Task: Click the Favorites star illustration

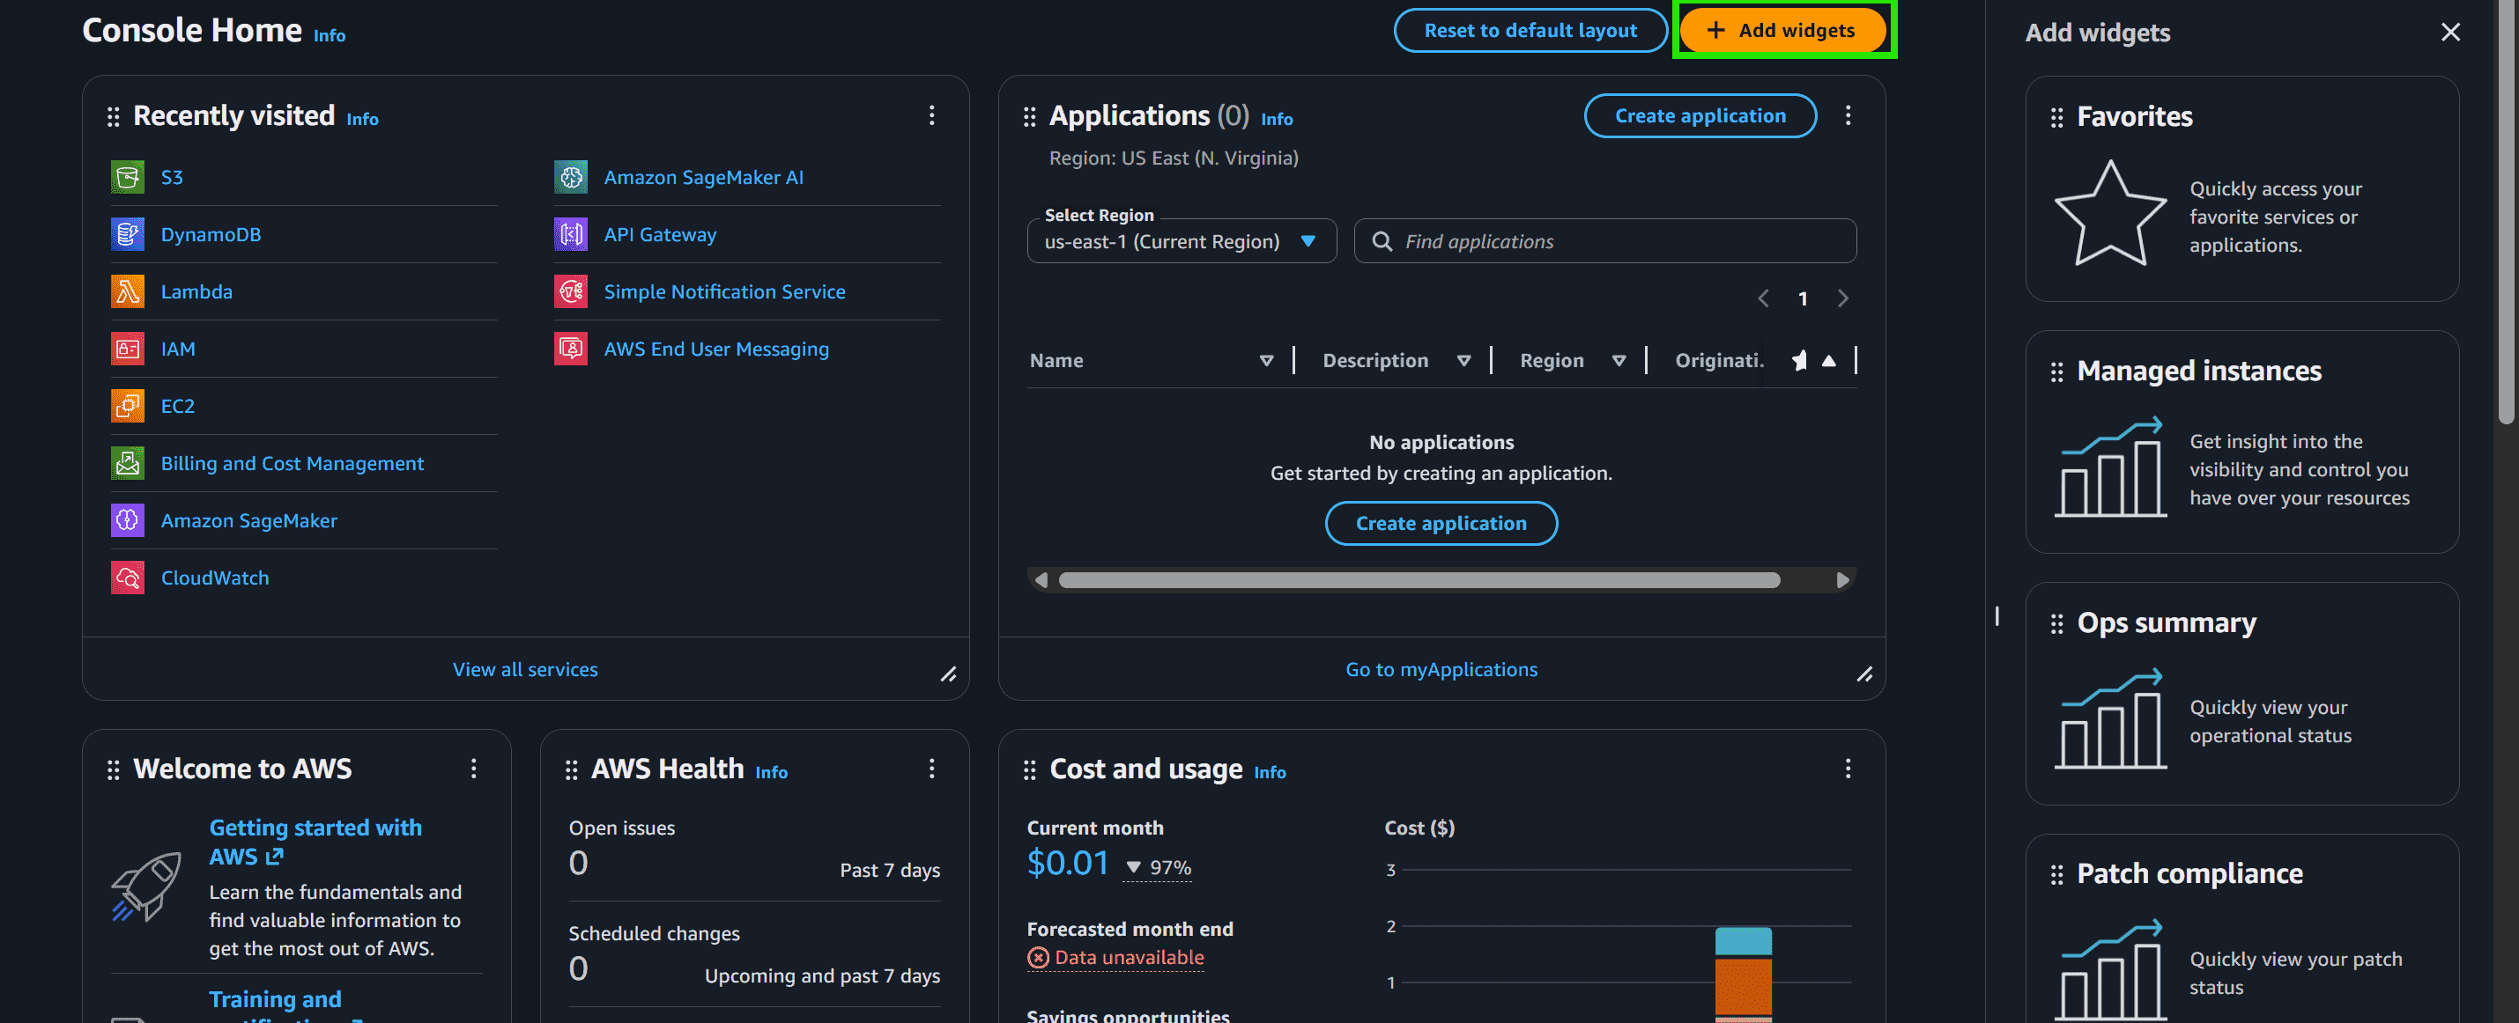Action: [x=2110, y=214]
